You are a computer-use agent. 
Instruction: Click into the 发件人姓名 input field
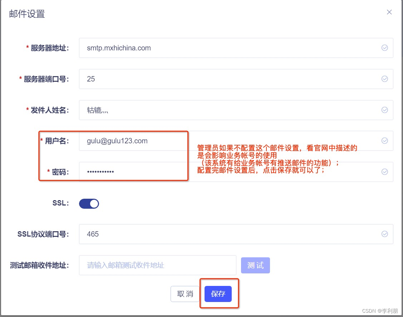click(236, 110)
